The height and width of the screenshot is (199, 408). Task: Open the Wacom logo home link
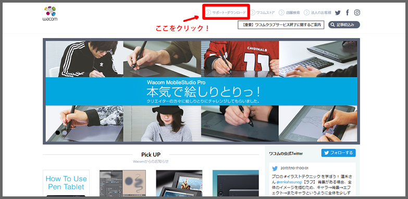50,14
